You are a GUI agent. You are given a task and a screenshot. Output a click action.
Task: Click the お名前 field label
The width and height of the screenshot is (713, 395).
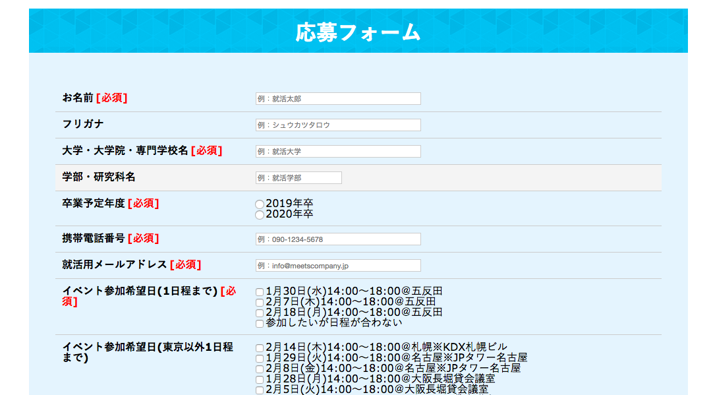point(78,98)
